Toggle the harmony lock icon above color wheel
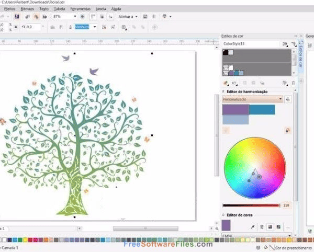314x252 pixels. tap(287, 130)
